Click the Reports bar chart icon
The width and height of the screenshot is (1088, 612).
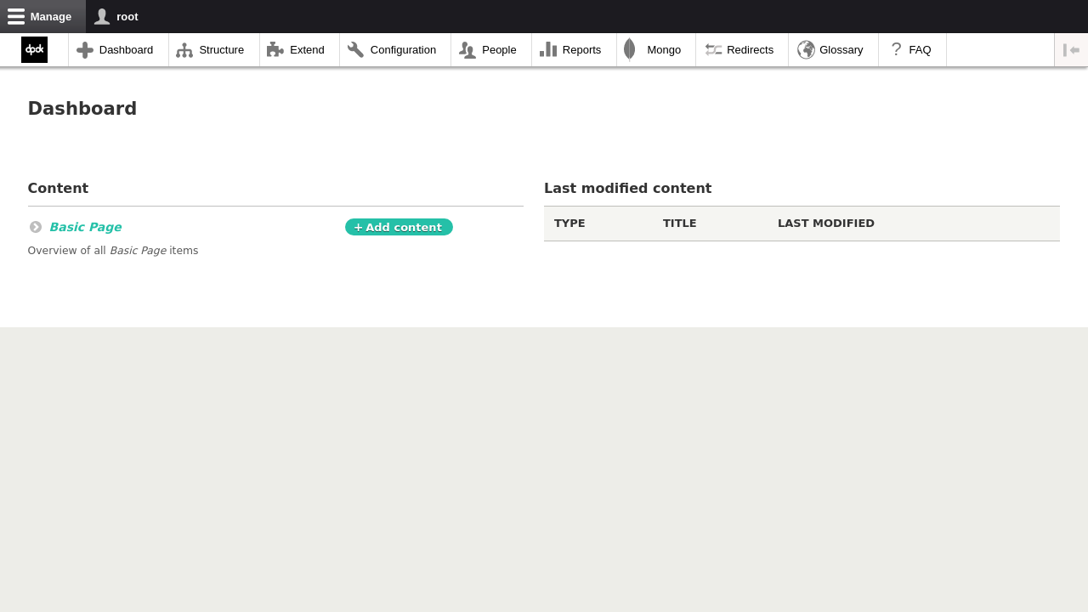click(548, 49)
